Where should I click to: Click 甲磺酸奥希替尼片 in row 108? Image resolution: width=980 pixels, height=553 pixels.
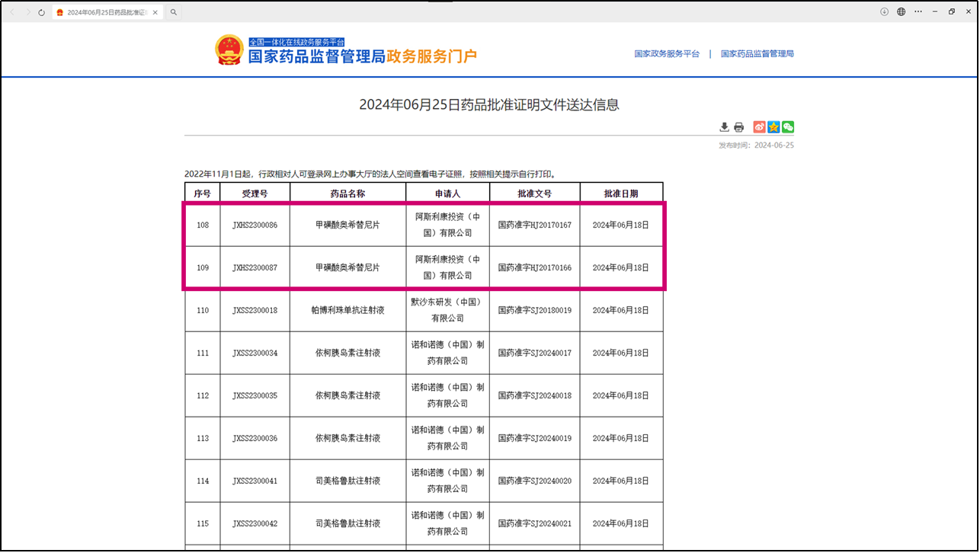(x=347, y=225)
